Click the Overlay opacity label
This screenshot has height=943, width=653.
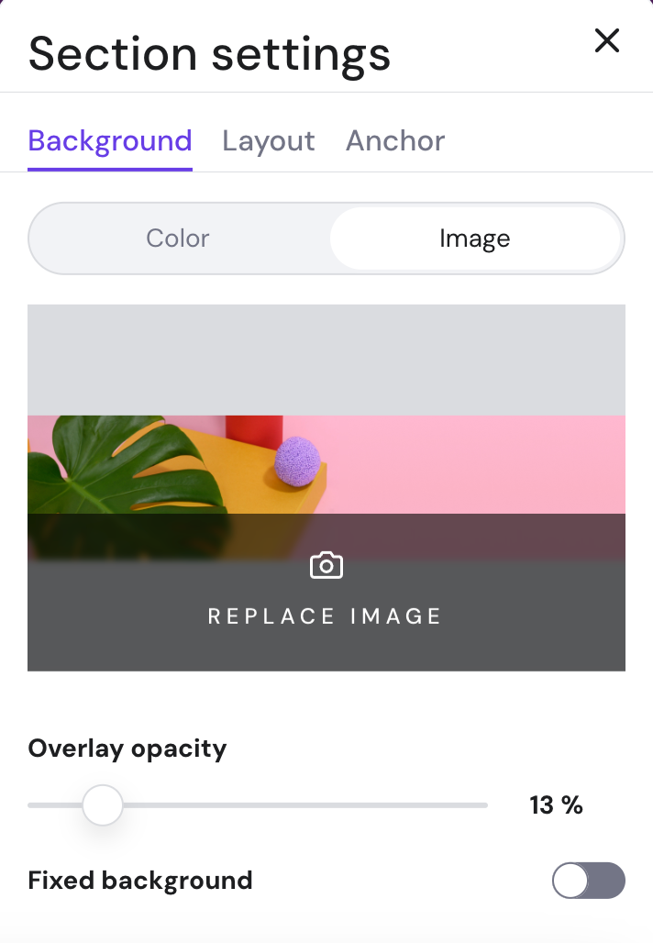pyautogui.click(x=127, y=749)
